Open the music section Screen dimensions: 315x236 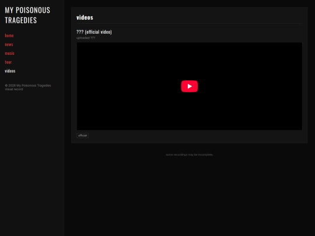(x=10, y=53)
